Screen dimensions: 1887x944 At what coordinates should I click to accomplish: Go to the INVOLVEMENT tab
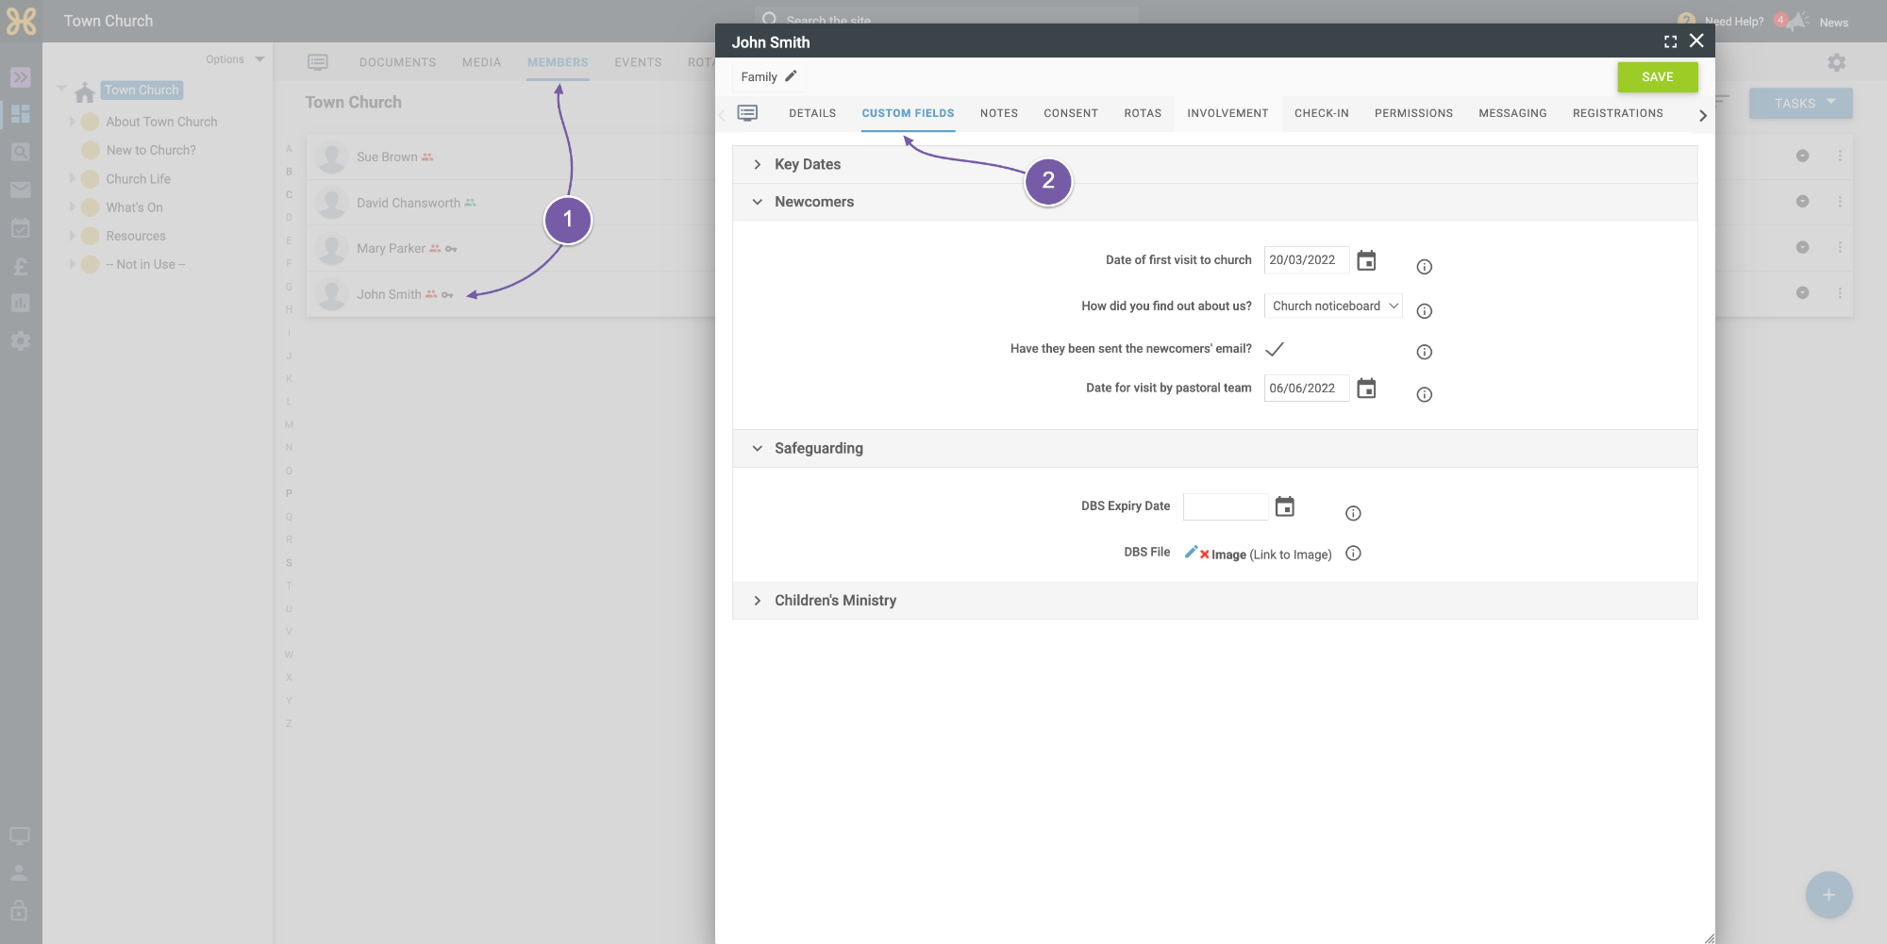pyautogui.click(x=1227, y=113)
